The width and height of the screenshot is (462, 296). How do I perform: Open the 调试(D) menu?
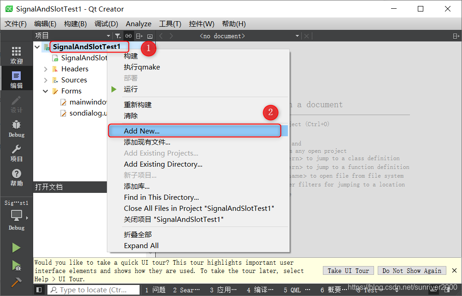(x=106, y=23)
